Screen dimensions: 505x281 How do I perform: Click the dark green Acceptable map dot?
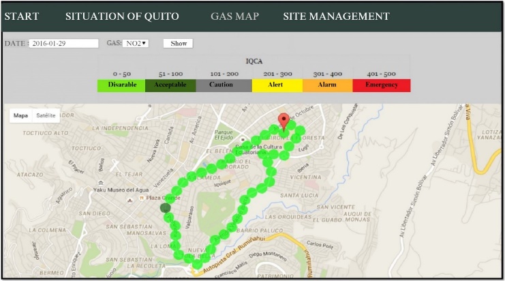click(166, 208)
